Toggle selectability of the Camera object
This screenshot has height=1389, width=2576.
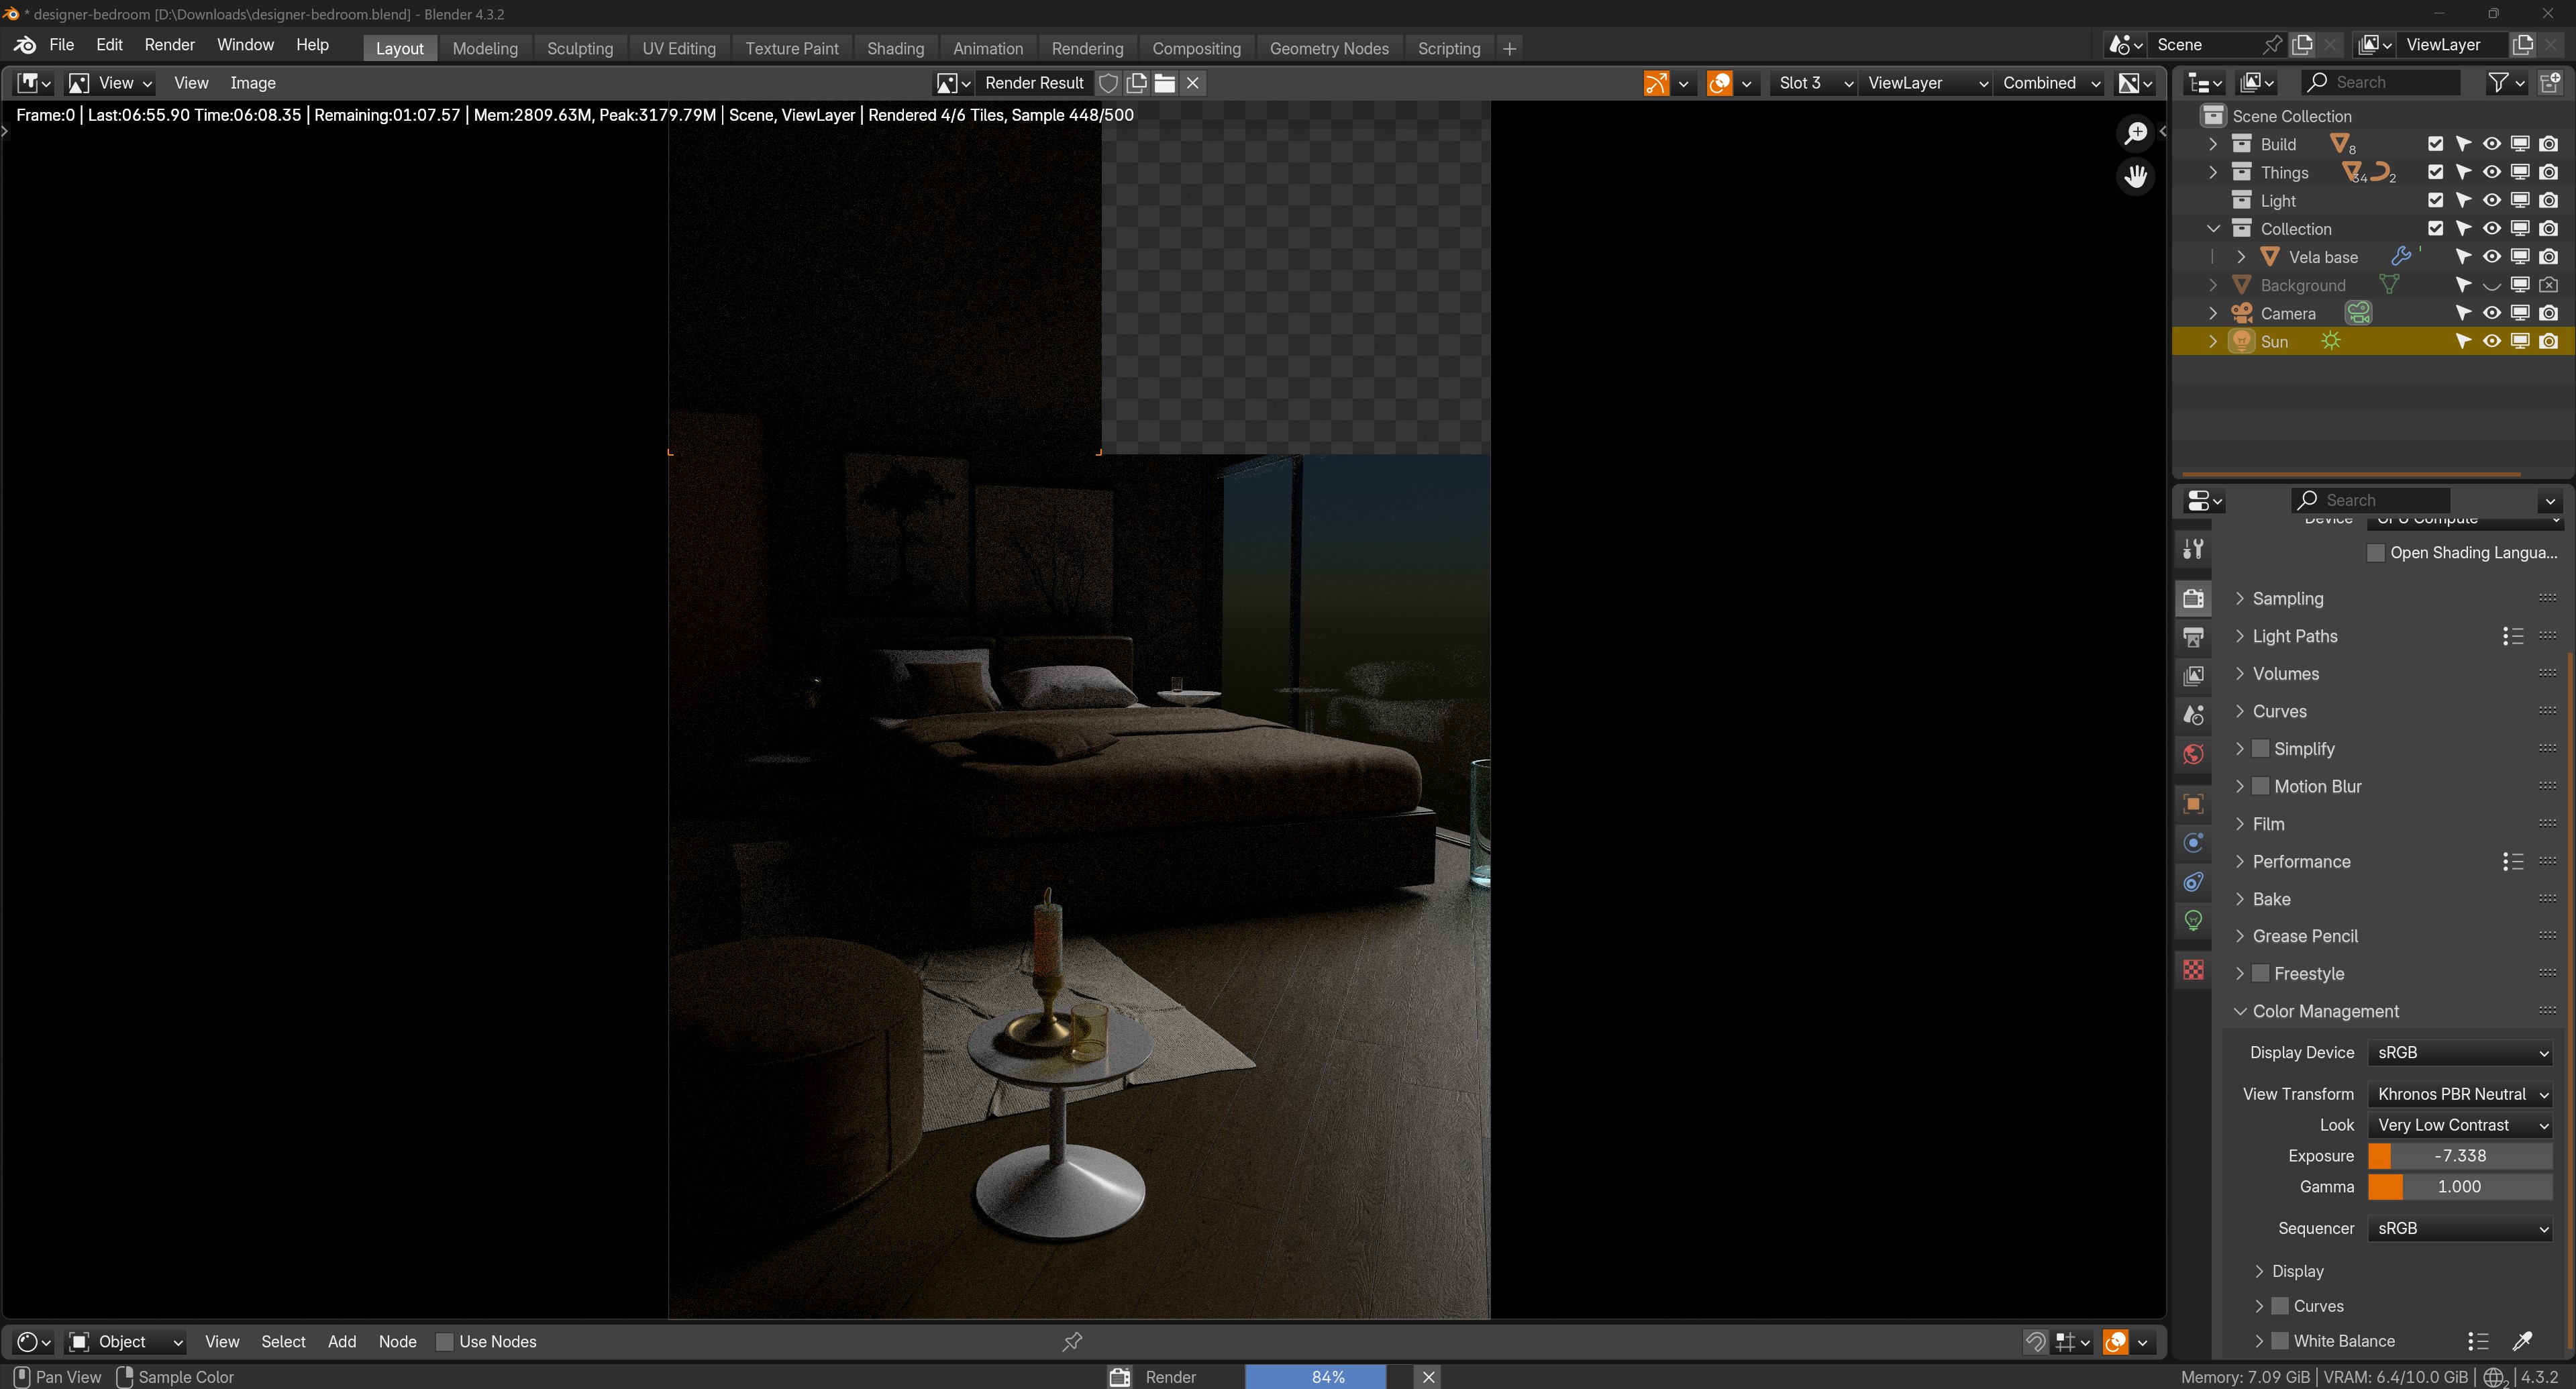point(2464,313)
